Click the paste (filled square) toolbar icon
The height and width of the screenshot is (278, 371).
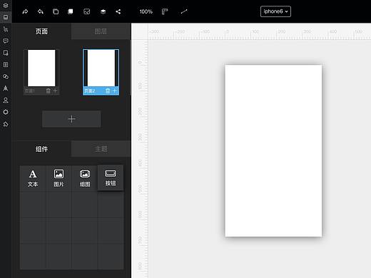coord(70,11)
